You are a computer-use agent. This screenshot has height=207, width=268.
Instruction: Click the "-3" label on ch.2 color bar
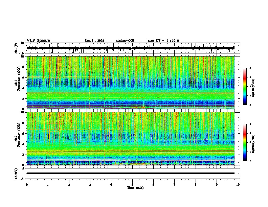point(250,124)
